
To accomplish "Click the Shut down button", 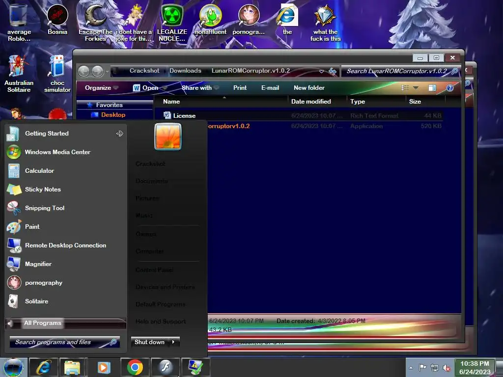I will pyautogui.click(x=150, y=342).
